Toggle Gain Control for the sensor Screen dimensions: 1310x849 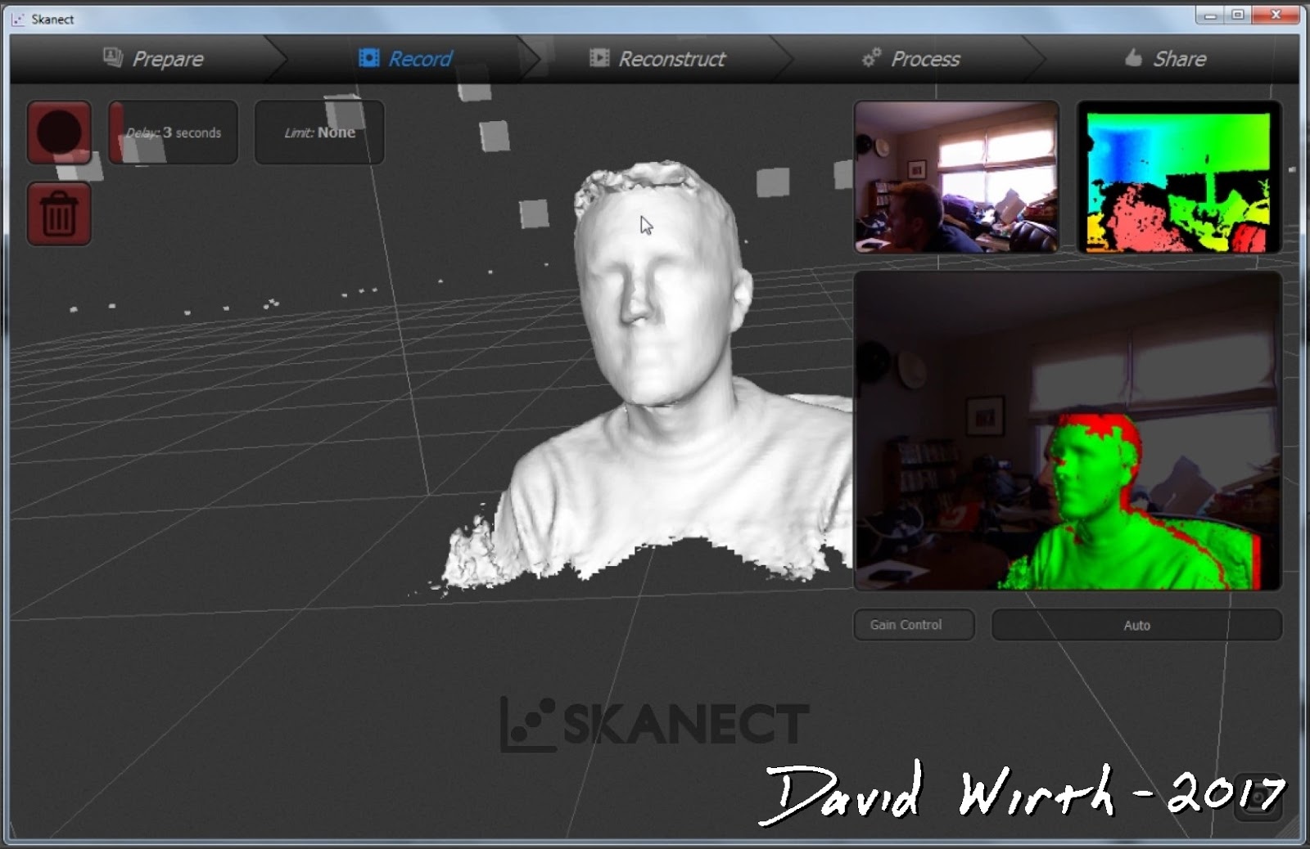[913, 625]
